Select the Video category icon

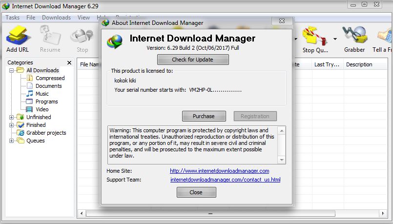tap(30, 109)
